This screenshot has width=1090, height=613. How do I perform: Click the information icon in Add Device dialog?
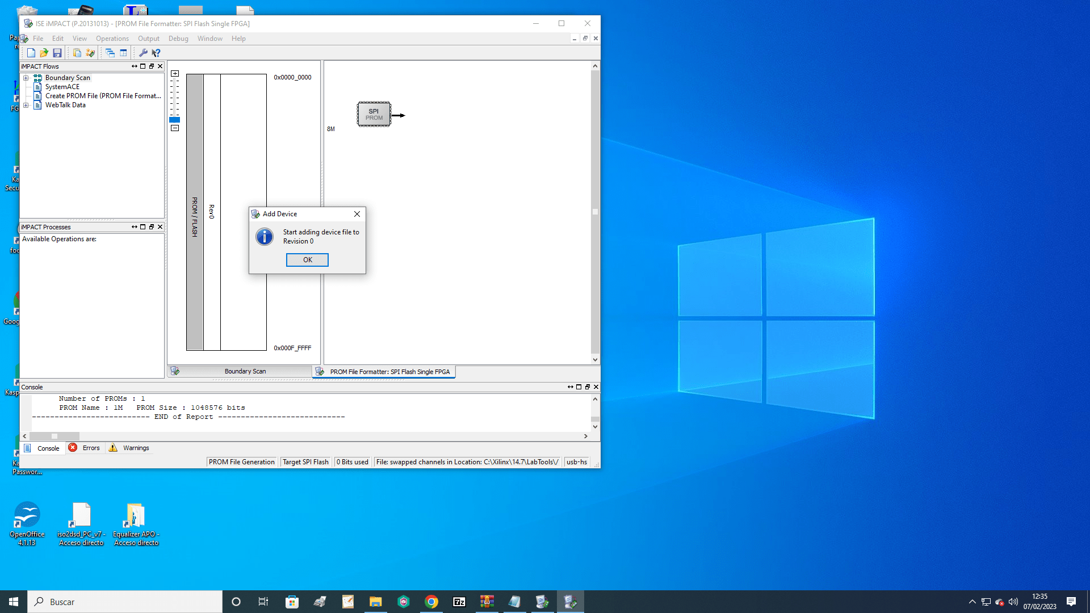coord(265,237)
